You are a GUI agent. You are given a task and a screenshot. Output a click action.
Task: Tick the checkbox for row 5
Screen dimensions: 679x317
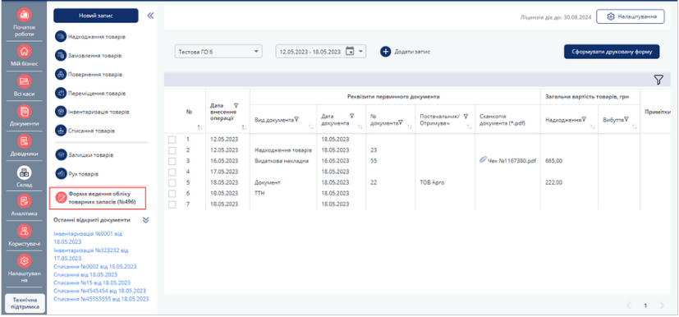click(x=172, y=183)
